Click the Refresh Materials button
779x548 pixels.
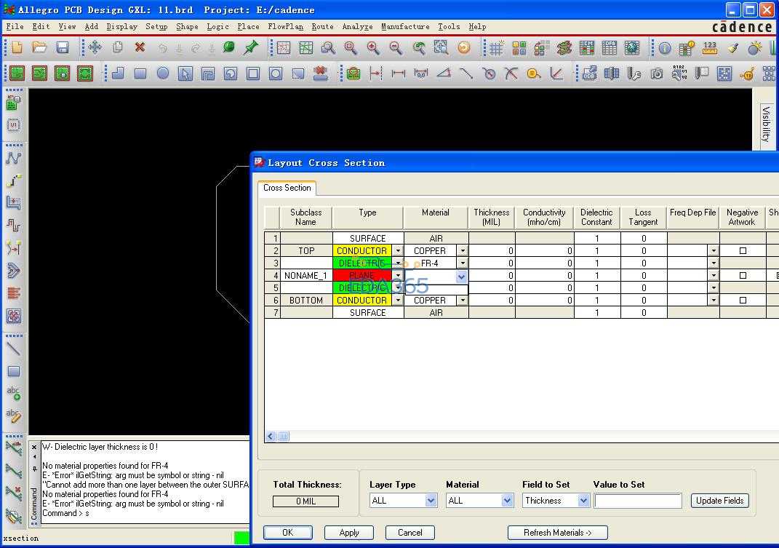click(x=557, y=533)
